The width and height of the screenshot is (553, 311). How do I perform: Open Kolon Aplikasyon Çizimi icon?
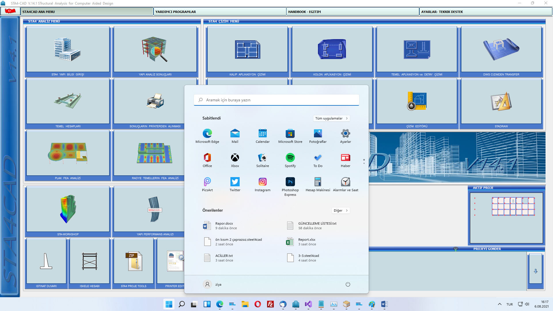[x=332, y=49]
